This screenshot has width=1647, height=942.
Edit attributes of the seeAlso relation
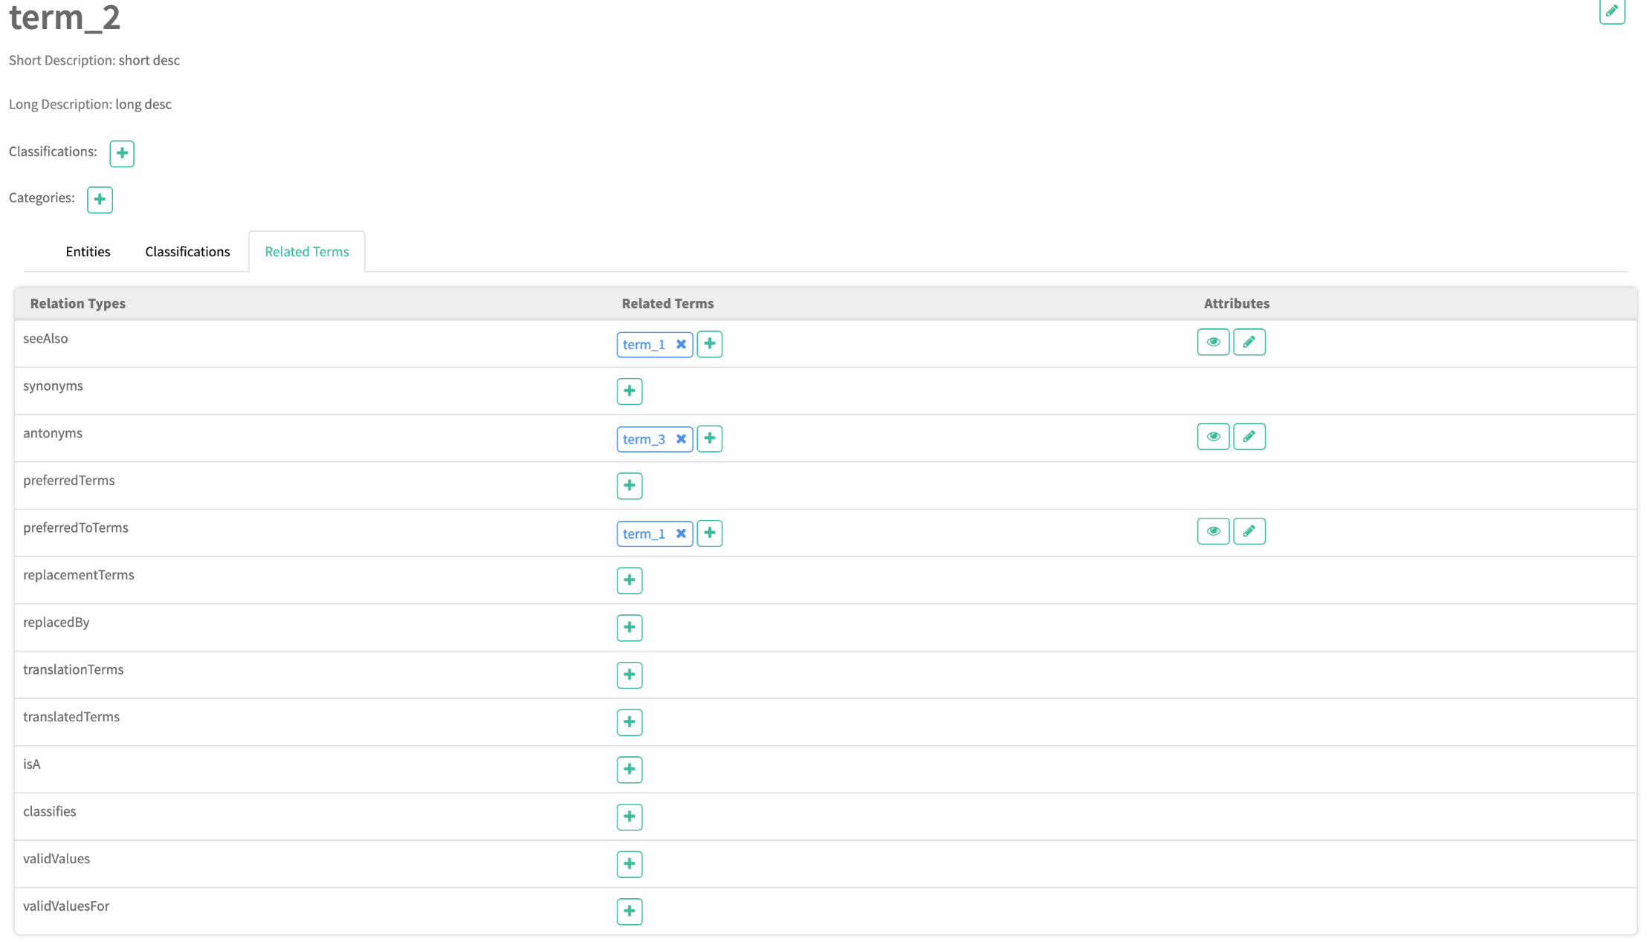(x=1249, y=342)
